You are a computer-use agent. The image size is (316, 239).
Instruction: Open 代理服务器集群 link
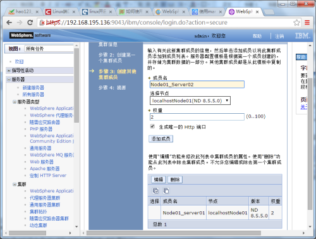click(45, 198)
